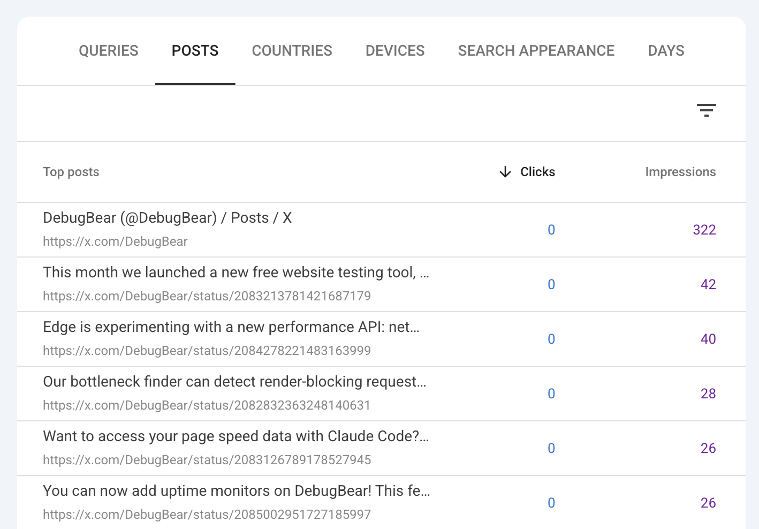Viewport: 759px width, 529px height.
Task: Switch to the DAYS tab
Action: (666, 51)
